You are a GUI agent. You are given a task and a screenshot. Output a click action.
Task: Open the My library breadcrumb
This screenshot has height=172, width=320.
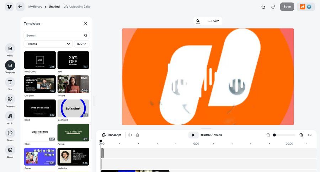[35, 7]
